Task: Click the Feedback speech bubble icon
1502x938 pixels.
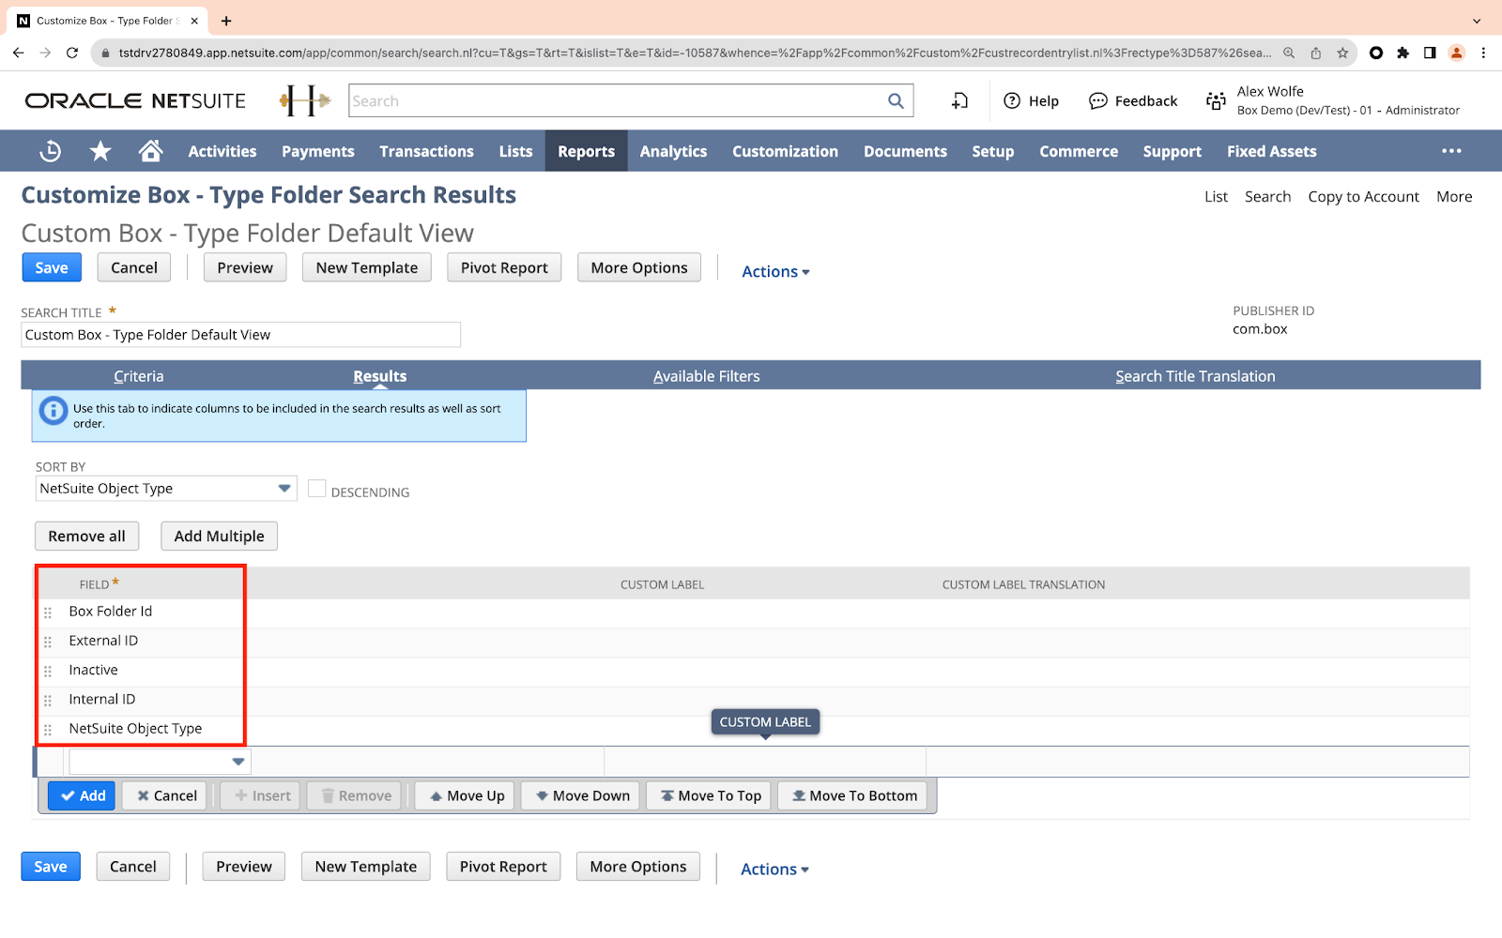Action: [x=1097, y=101]
